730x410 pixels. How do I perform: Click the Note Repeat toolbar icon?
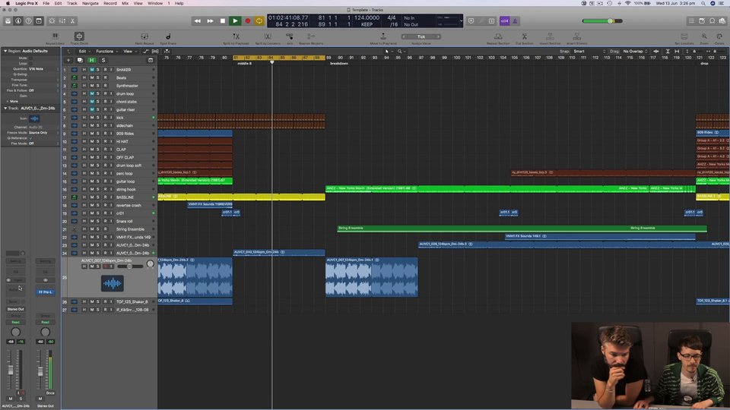(x=144, y=36)
